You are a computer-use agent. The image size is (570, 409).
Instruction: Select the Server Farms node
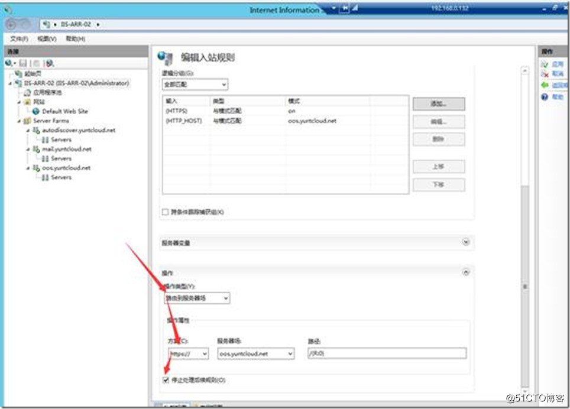point(51,121)
